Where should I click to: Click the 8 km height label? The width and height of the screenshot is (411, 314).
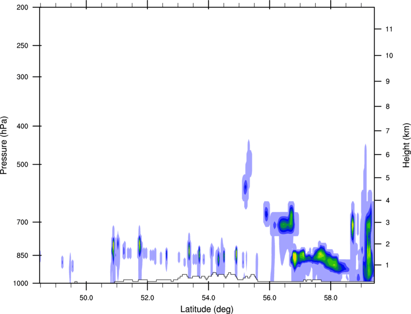click(388, 106)
